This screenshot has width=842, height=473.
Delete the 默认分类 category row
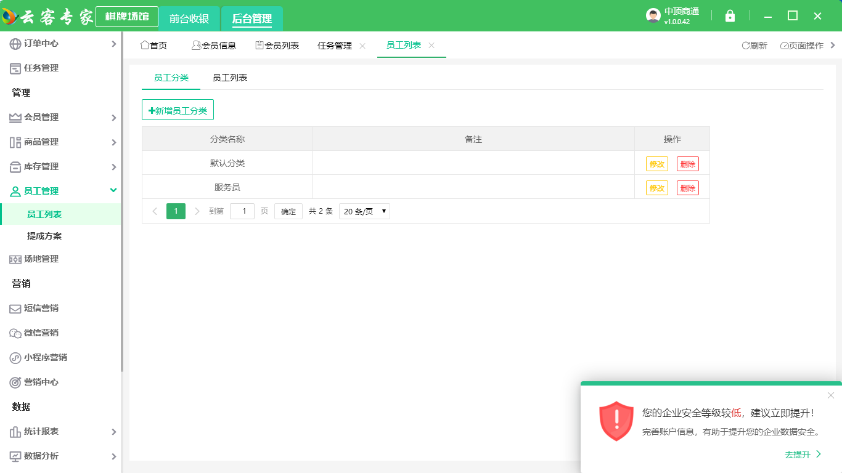687,164
